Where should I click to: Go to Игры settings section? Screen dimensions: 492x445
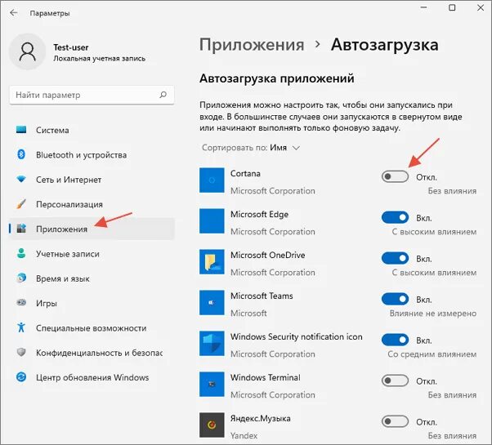tap(92, 303)
